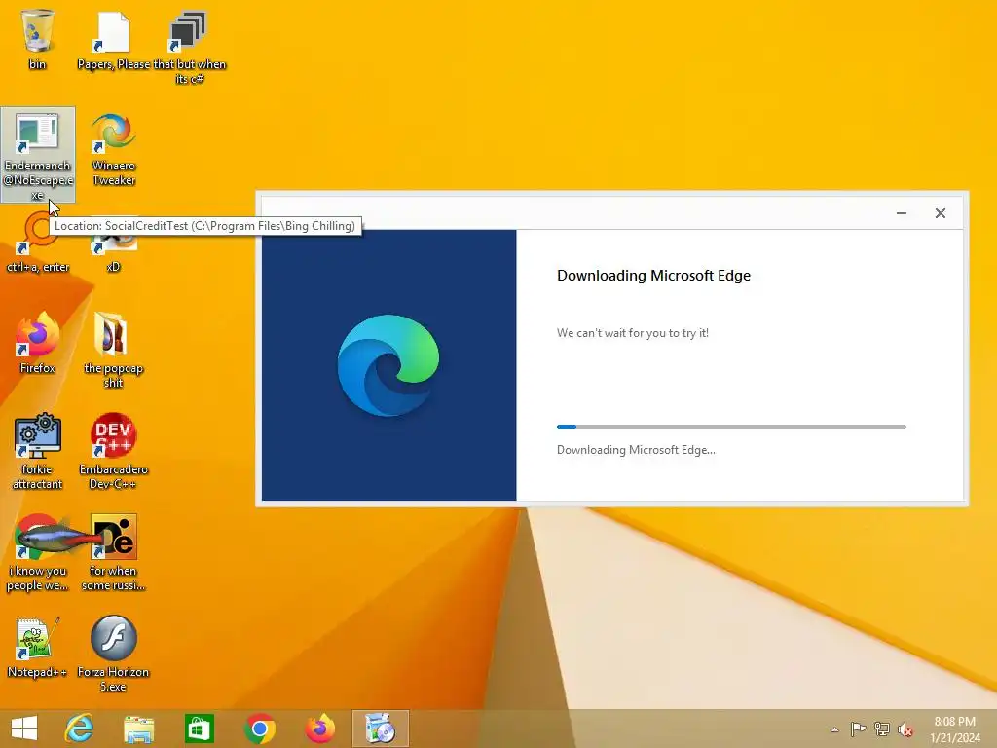
Task: Click the muted volume tray icon
Action: click(x=905, y=729)
